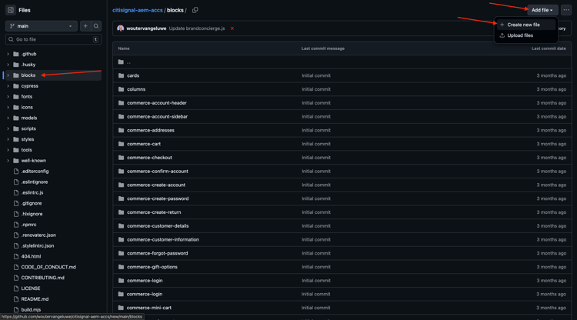577x320 pixels.
Task: Click the commerce-gift-options folder icon
Action: point(121,267)
